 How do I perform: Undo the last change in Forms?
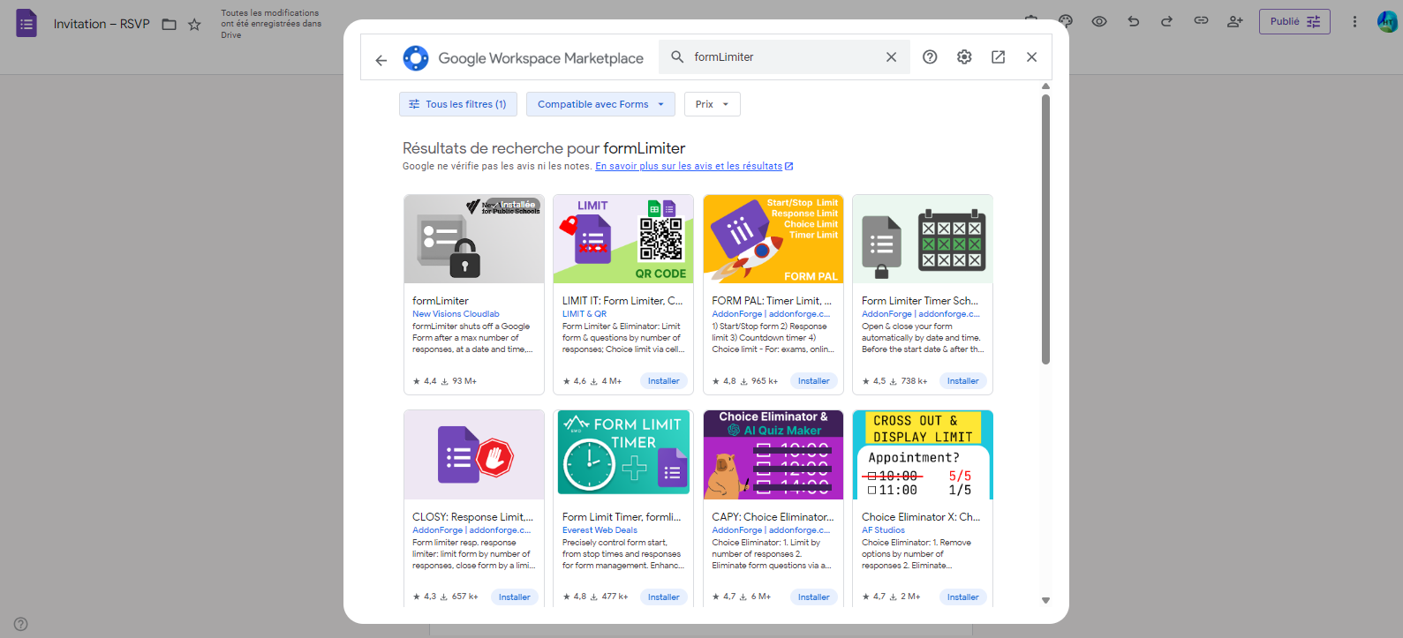click(1134, 21)
